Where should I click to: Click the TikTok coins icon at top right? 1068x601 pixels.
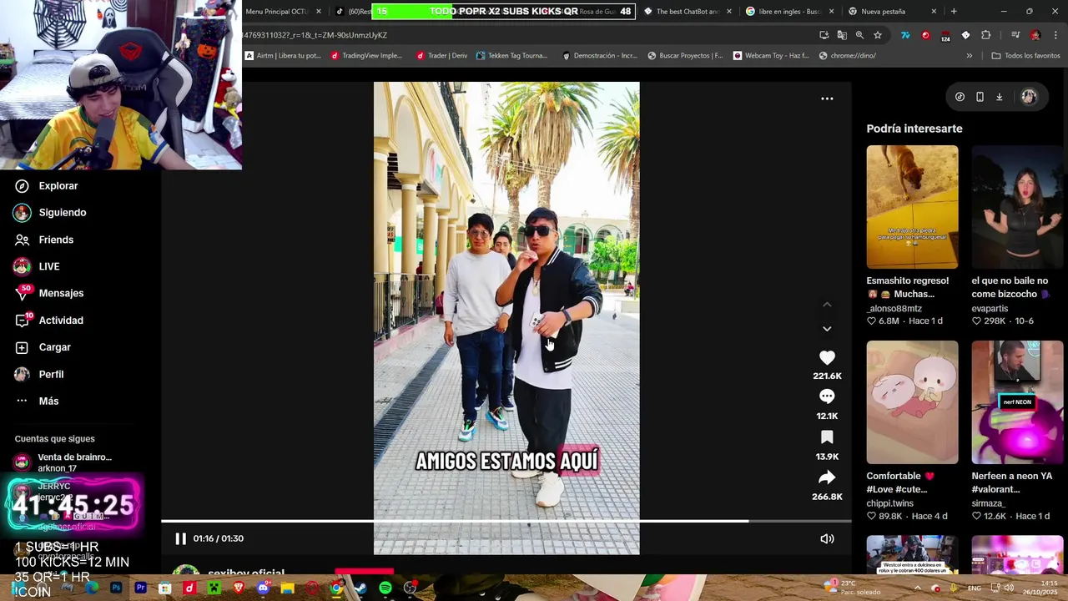point(960,97)
